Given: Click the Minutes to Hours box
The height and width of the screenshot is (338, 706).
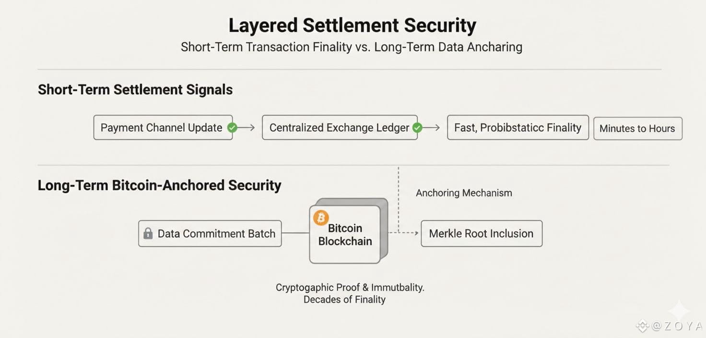Looking at the screenshot, I should (637, 129).
